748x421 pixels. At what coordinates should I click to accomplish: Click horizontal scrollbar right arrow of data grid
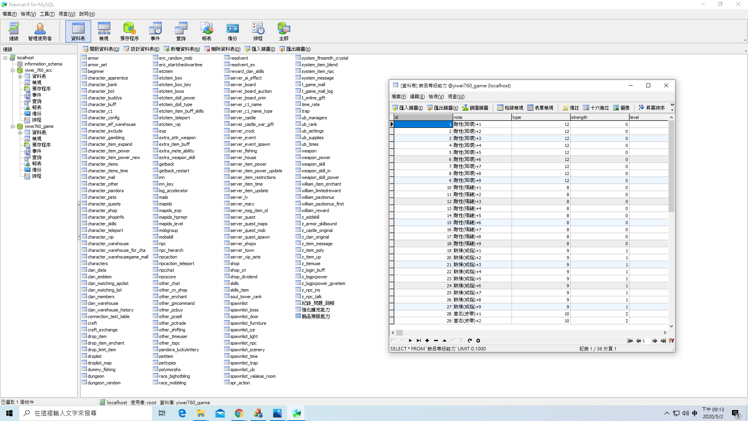click(665, 333)
